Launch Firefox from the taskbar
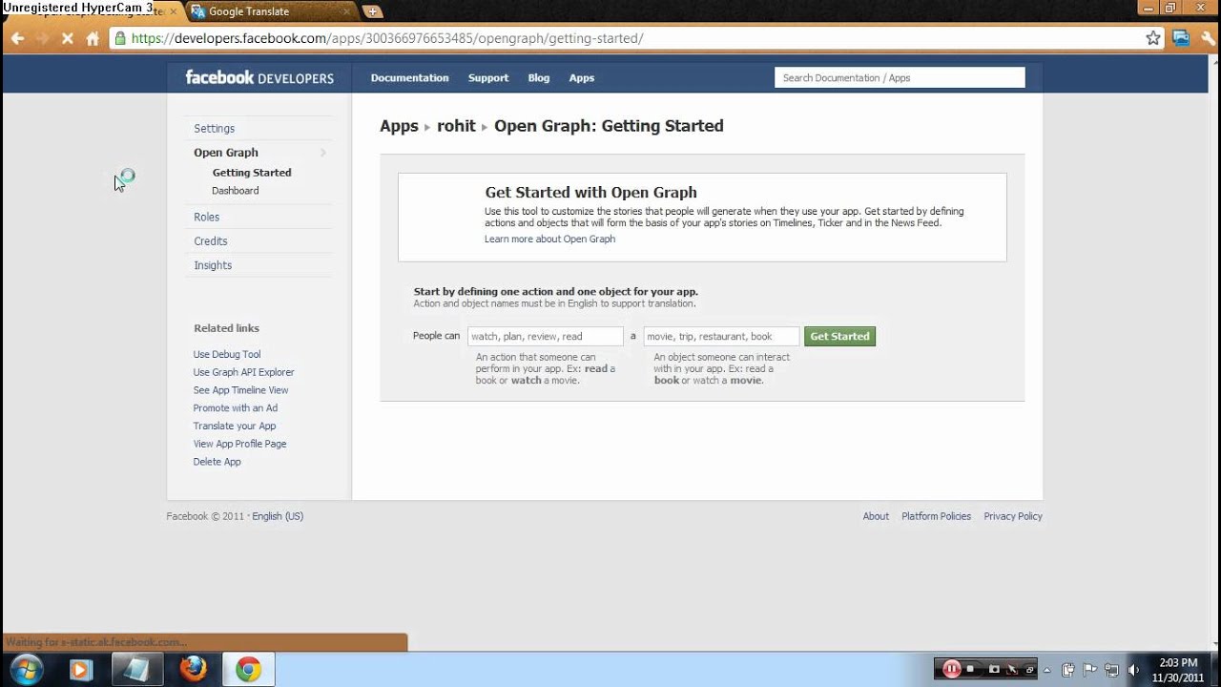This screenshot has width=1221, height=687. [x=193, y=670]
